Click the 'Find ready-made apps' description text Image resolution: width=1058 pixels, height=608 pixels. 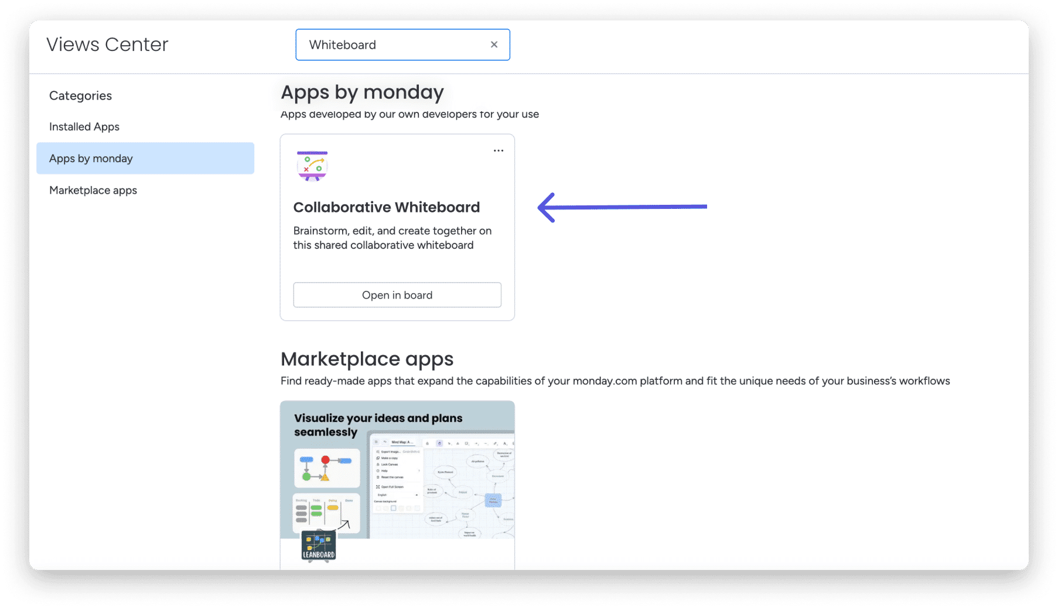click(615, 381)
